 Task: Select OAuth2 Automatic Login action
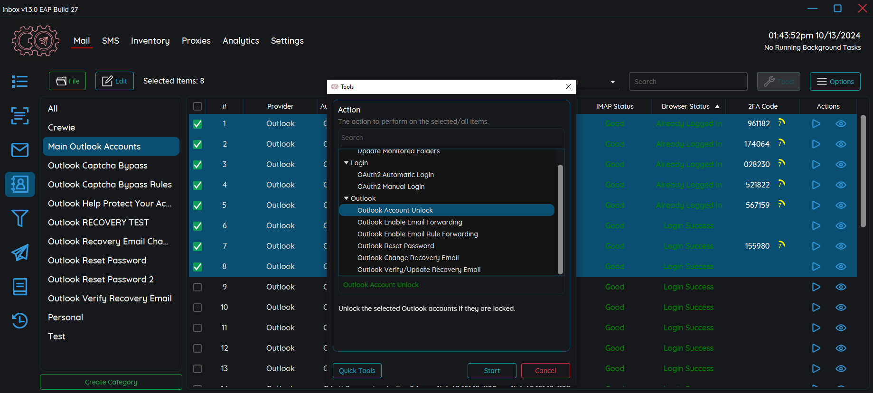tap(395, 175)
